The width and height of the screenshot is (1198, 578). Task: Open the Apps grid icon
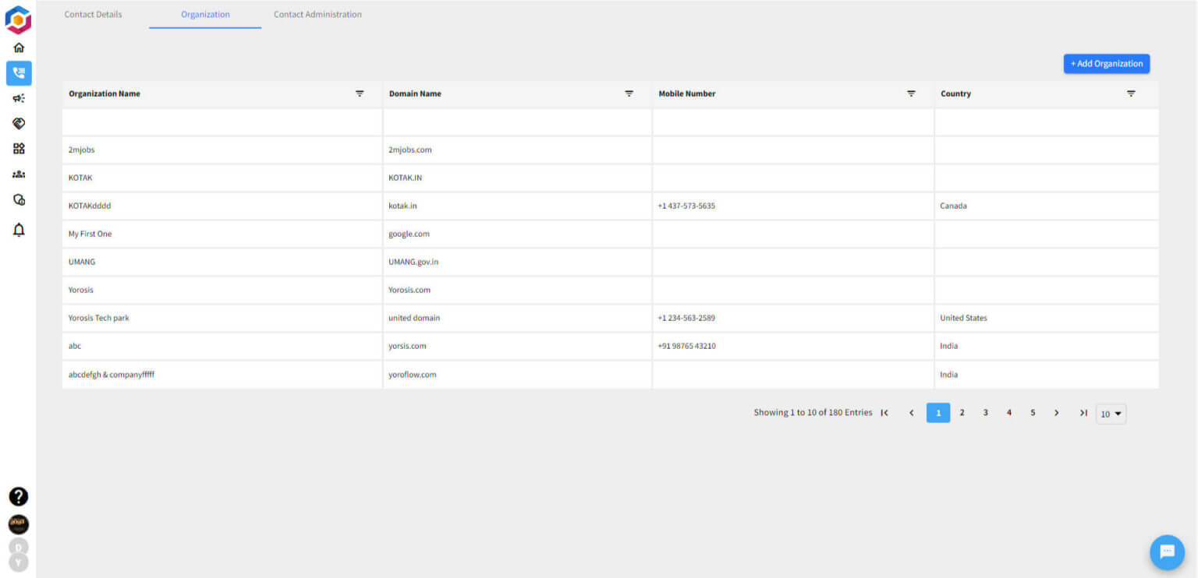coord(18,148)
